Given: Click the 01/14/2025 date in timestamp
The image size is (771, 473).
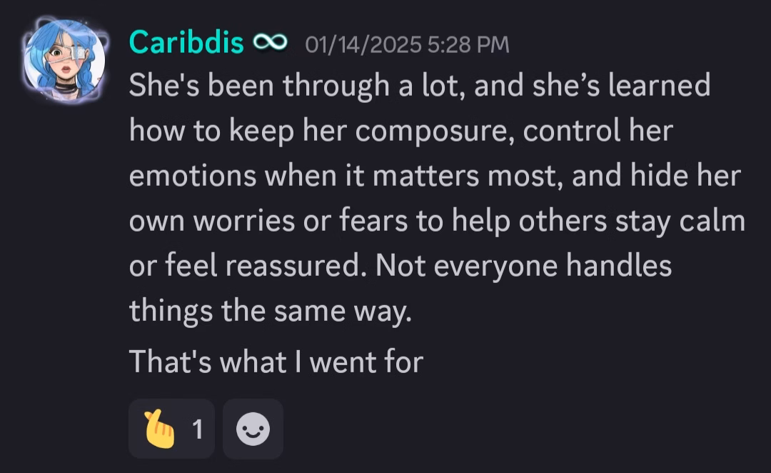Looking at the screenshot, I should coord(363,45).
